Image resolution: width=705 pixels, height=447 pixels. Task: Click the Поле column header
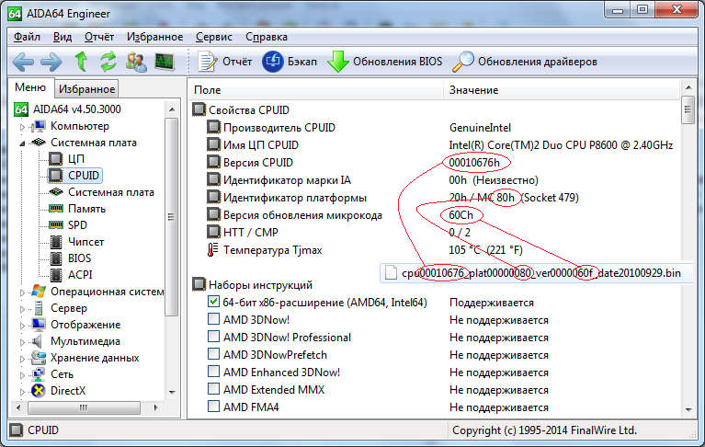click(316, 90)
